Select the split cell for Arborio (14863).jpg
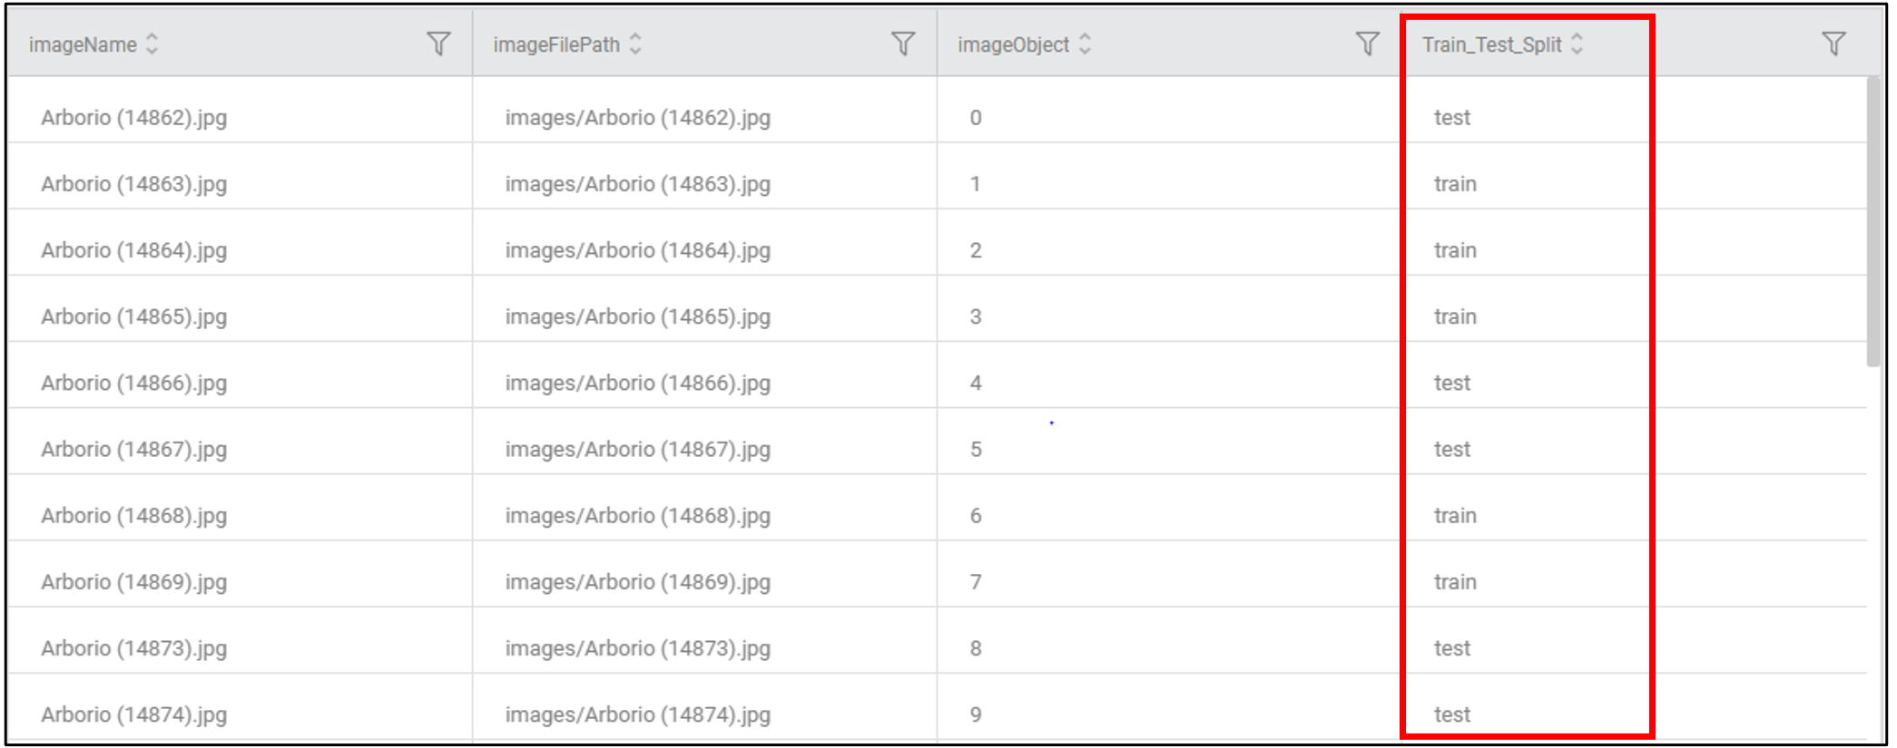The image size is (1897, 748). click(x=1455, y=184)
